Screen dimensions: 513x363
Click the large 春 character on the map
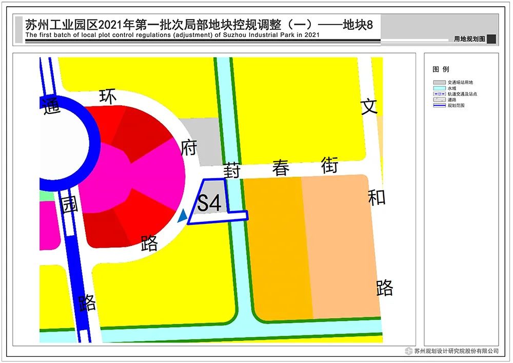[281, 168]
